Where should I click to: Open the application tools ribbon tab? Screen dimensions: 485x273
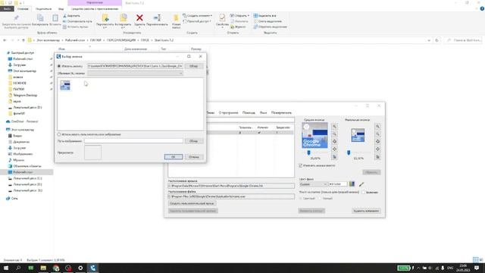(x=95, y=9)
